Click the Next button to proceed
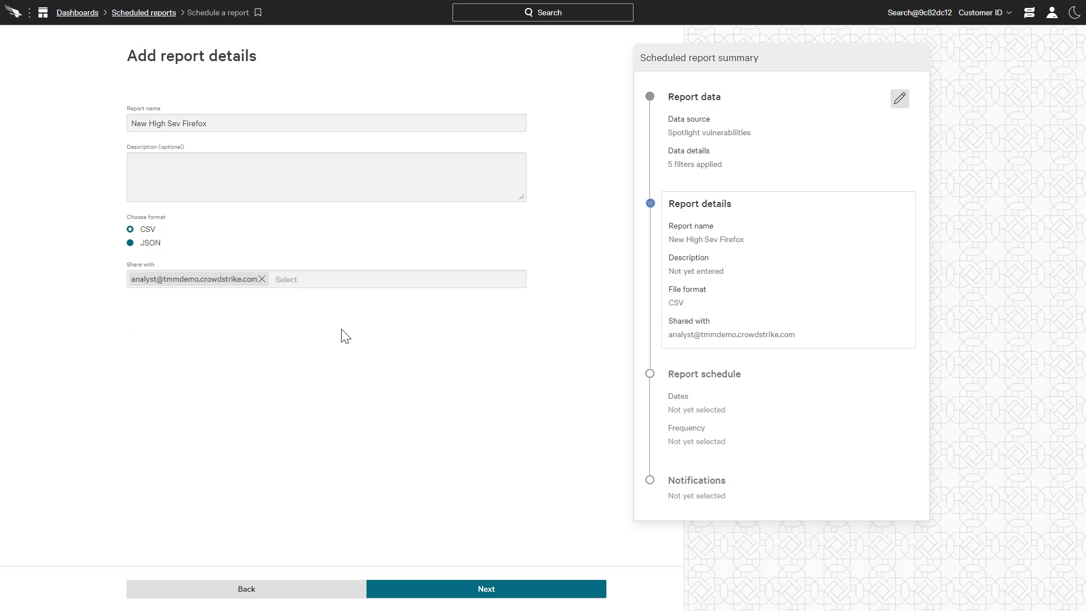The width and height of the screenshot is (1086, 611). click(486, 588)
